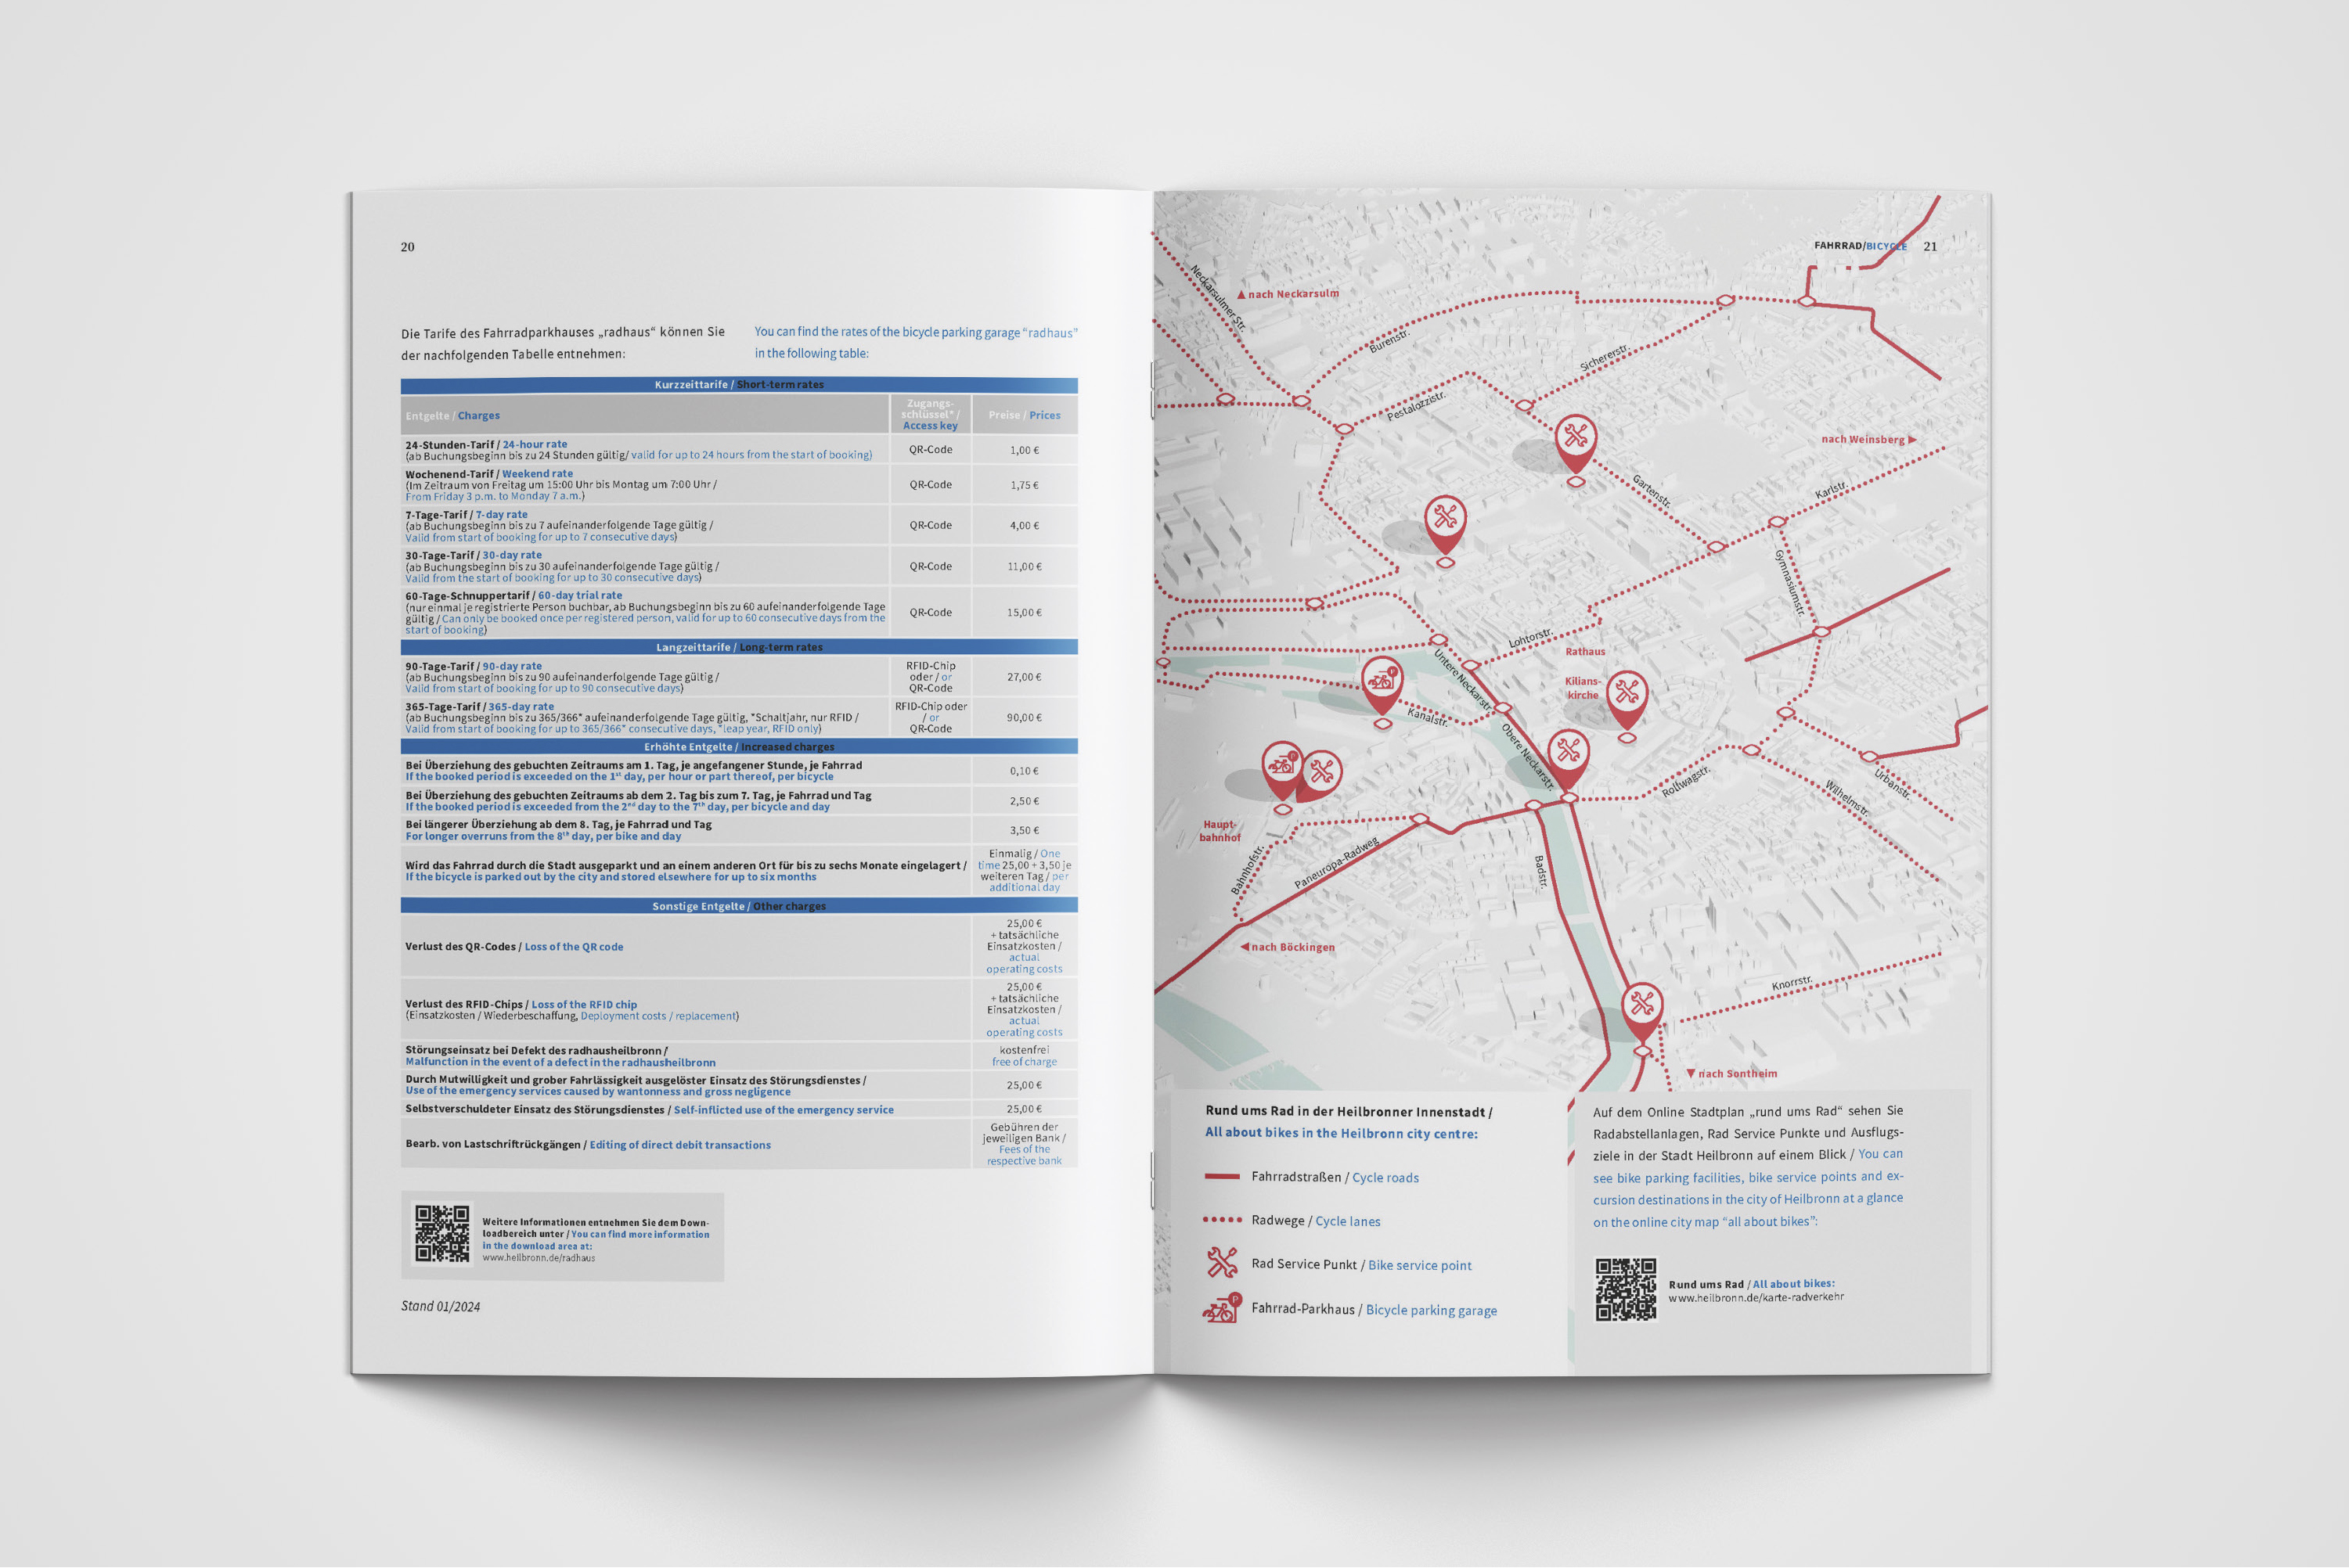Viewport: 2349px width, 1568px height.
Task: Click the nach Sontheim direction arrow
Action: click(x=1691, y=1073)
